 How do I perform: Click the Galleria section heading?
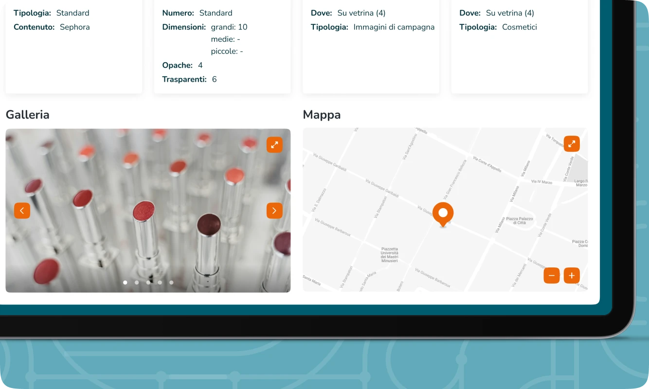click(x=28, y=115)
